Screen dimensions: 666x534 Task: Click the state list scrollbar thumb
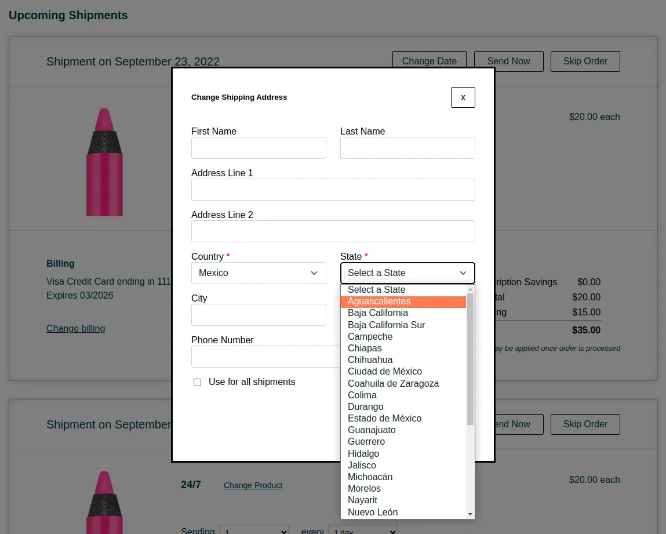tap(470, 359)
